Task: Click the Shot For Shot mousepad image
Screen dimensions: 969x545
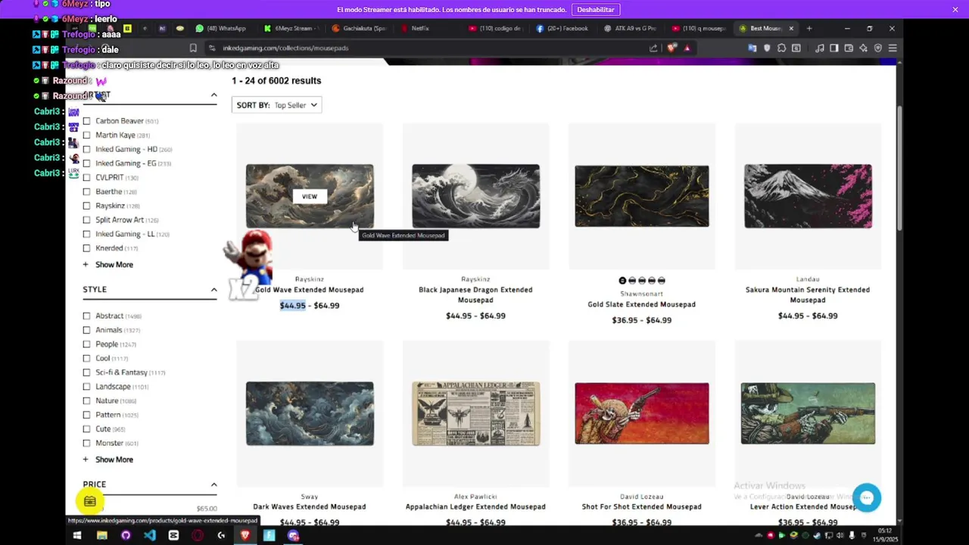Action: 642,413
